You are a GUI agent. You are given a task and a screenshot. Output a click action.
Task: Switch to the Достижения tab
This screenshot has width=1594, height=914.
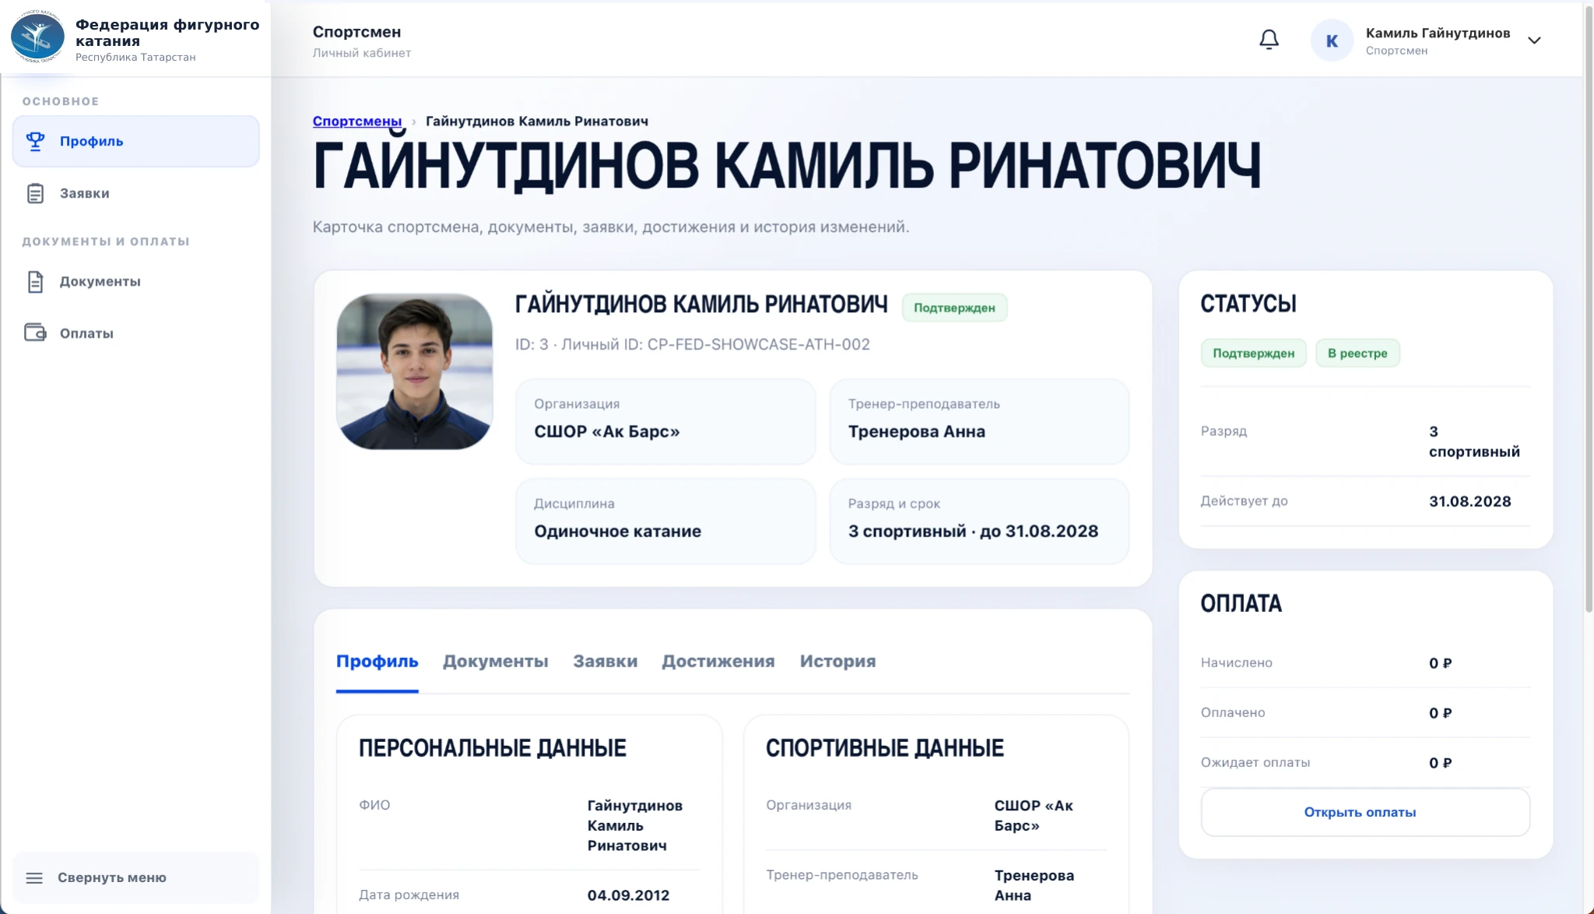(x=718, y=661)
